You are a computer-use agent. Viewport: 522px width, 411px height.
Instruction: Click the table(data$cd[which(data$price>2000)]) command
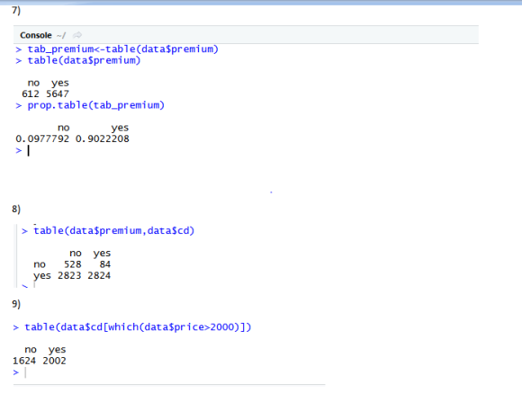138,327
